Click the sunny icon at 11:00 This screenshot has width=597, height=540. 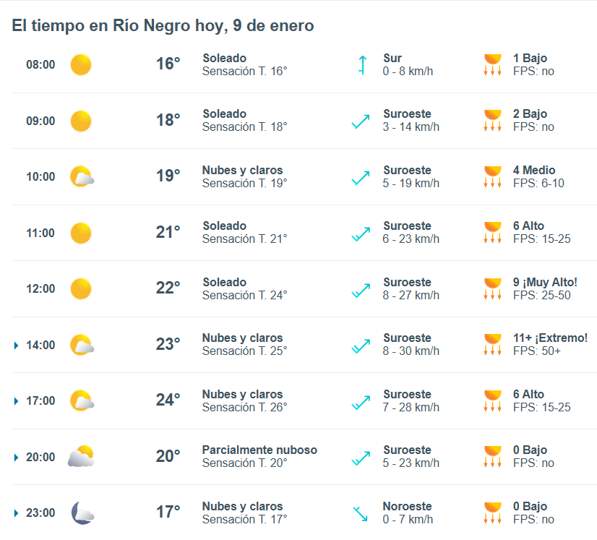click(81, 233)
